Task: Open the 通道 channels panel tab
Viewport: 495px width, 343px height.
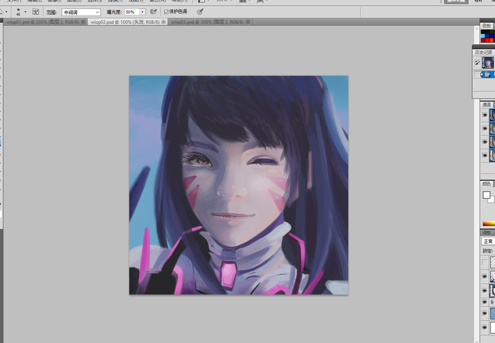Action: pyautogui.click(x=486, y=105)
